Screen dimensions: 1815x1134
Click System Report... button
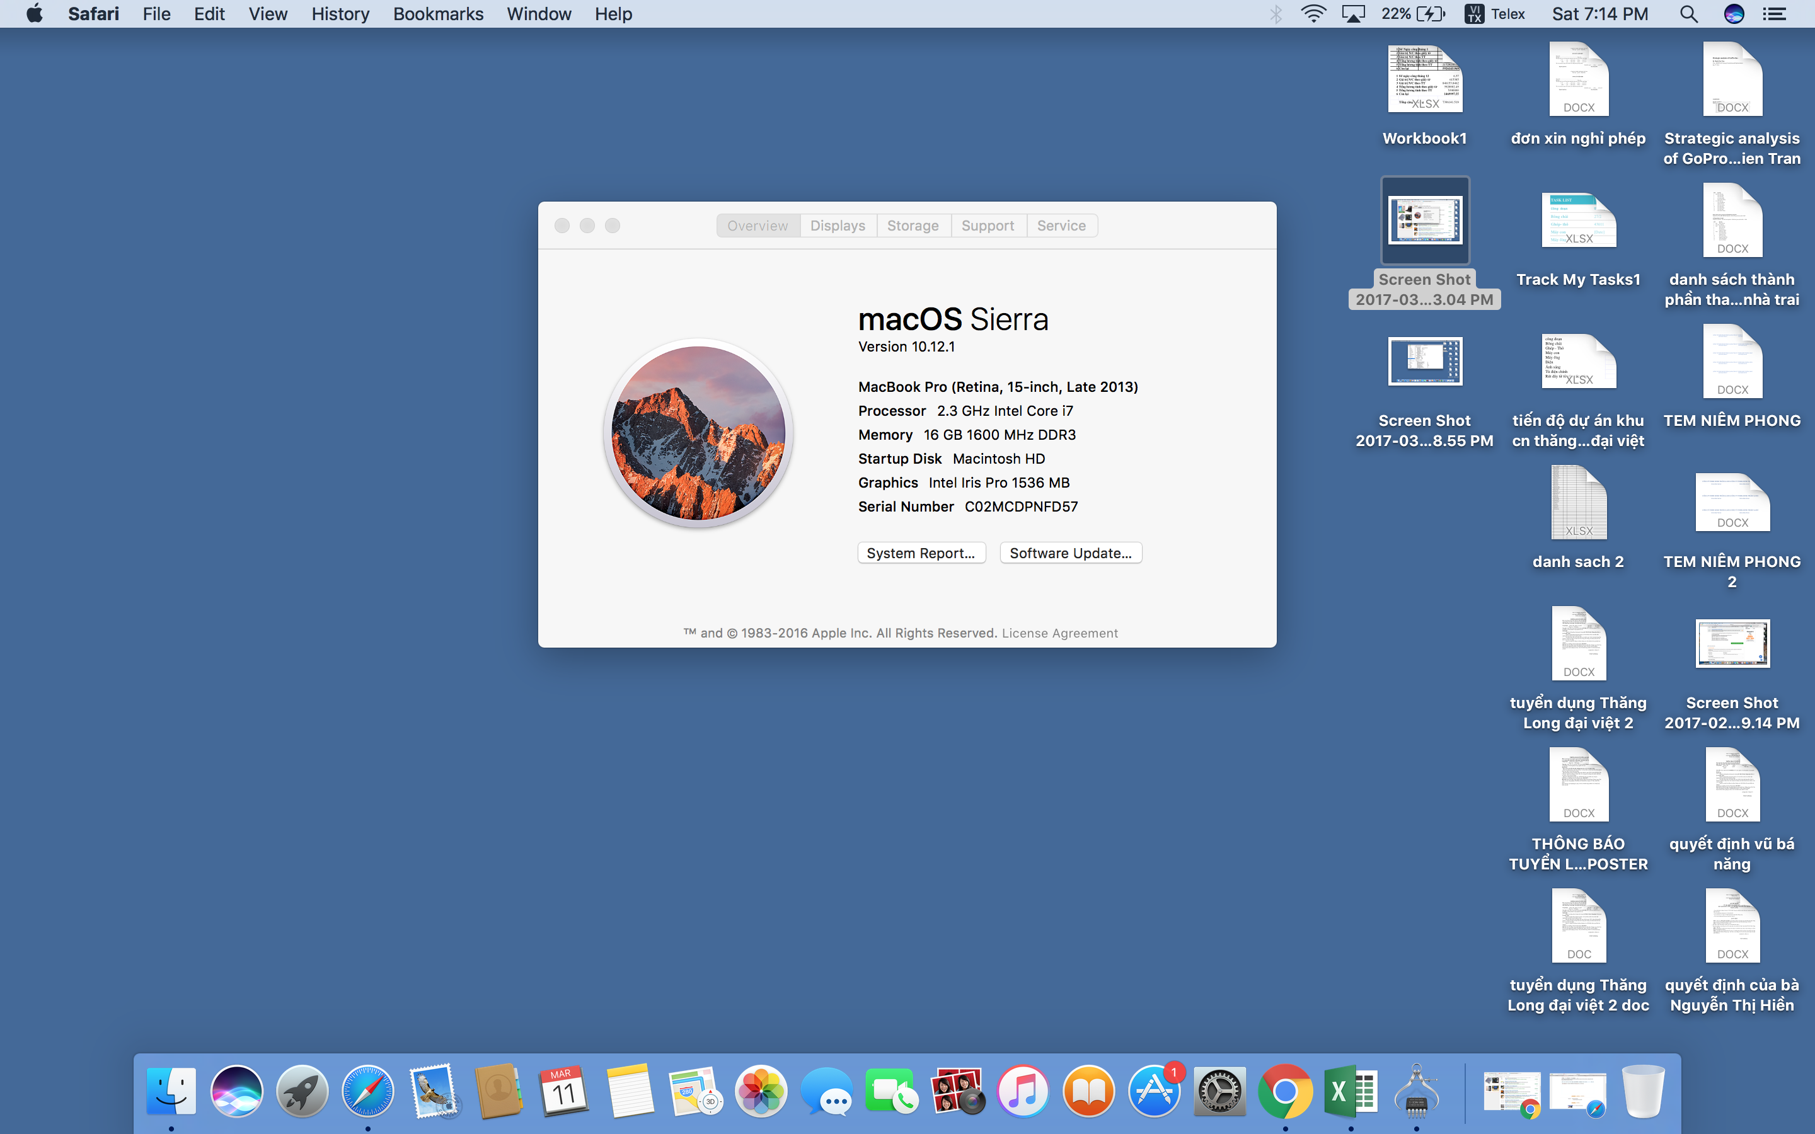click(921, 553)
